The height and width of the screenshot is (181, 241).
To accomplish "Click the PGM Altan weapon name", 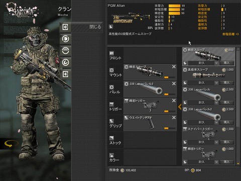I will [x=116, y=6].
